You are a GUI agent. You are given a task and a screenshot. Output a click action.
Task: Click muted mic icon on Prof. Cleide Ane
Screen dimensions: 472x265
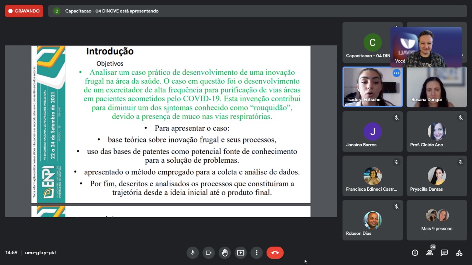[461, 117]
